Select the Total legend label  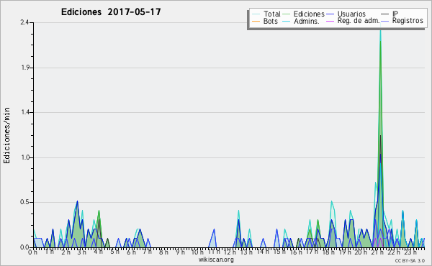tap(272, 14)
